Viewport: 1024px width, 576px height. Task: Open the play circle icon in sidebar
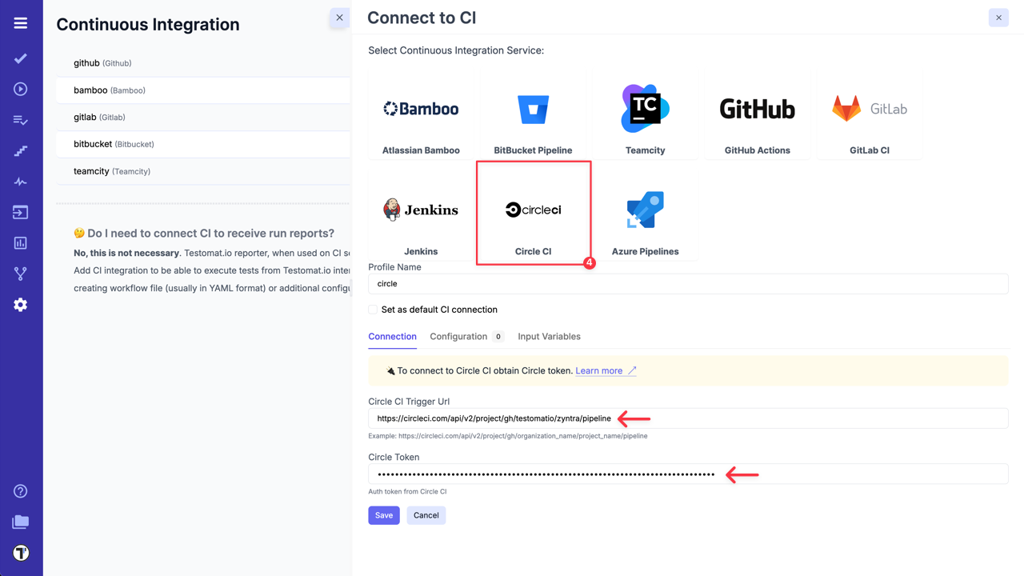pos(21,89)
